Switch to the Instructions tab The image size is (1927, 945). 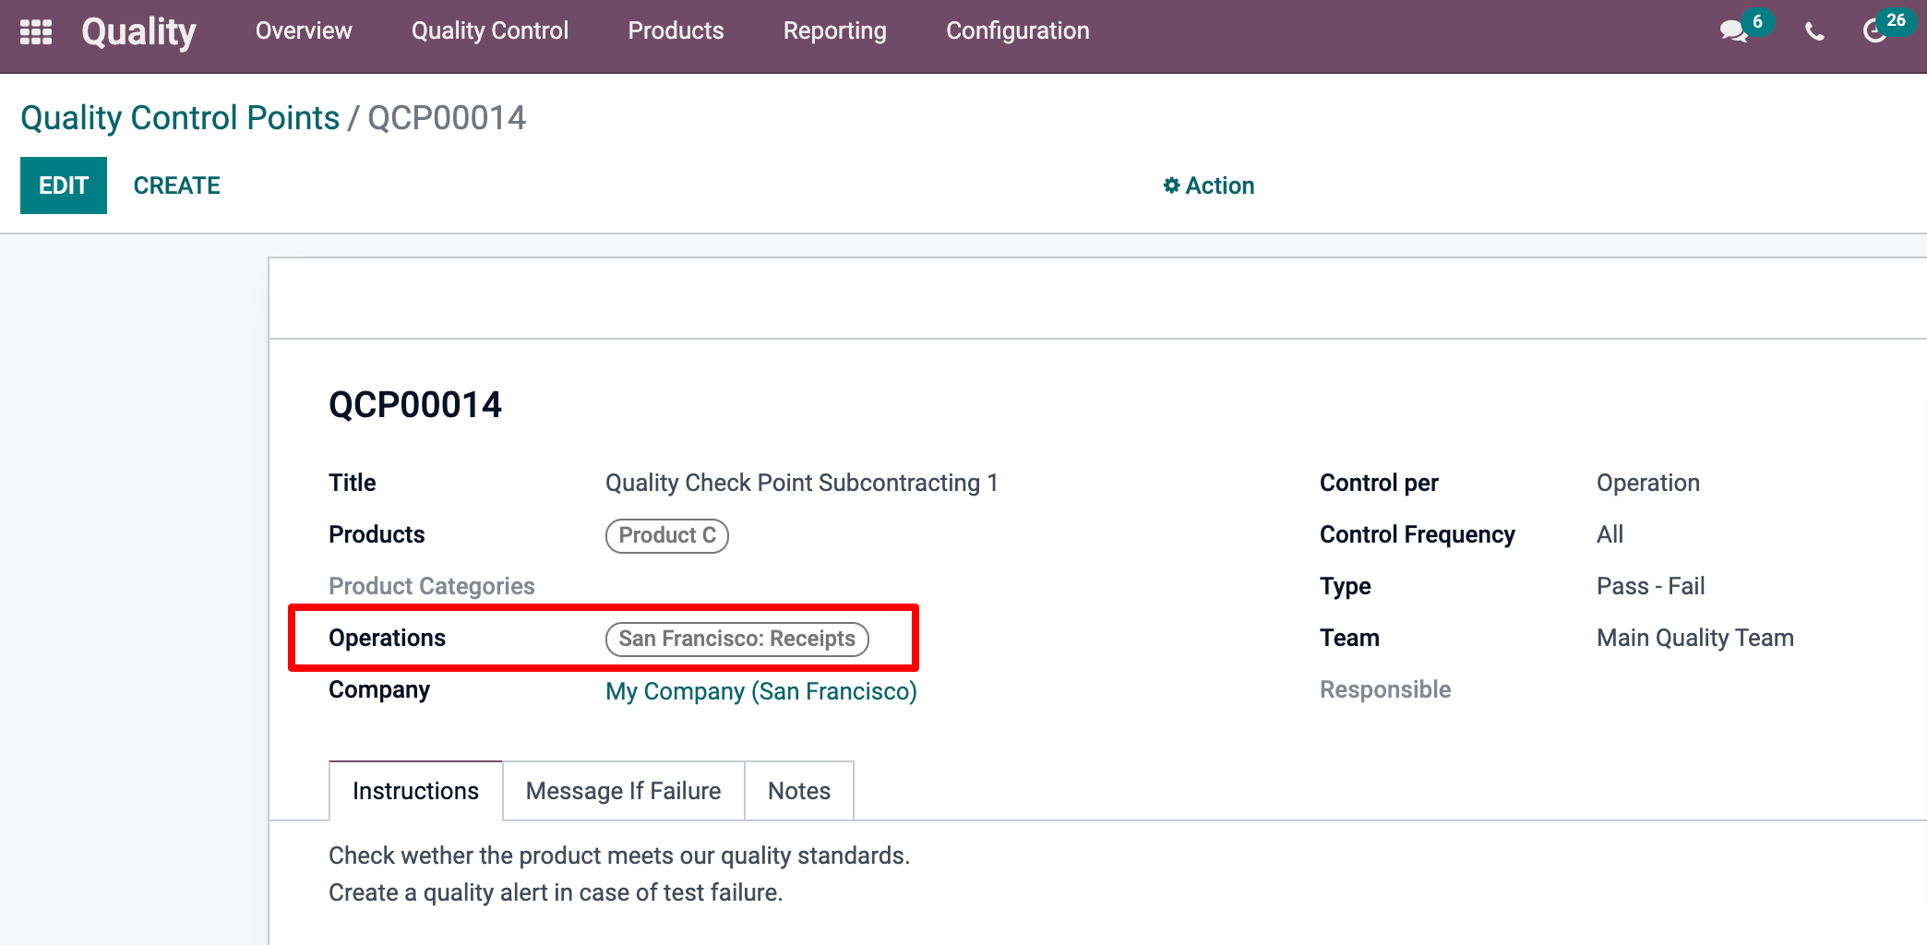(415, 791)
